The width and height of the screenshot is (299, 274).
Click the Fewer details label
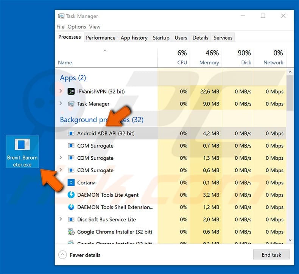point(85,255)
